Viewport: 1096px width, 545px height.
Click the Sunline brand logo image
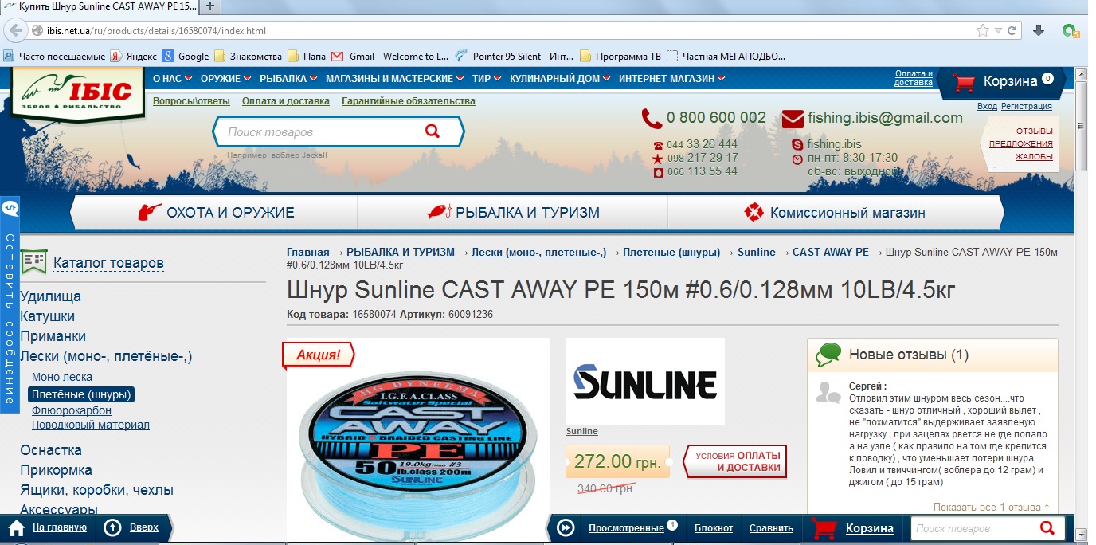click(645, 382)
